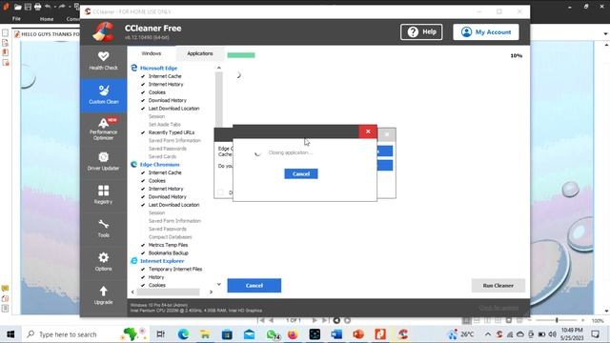Go to next page in background viewer
The width and height of the screenshot is (610, 343).
(315, 320)
